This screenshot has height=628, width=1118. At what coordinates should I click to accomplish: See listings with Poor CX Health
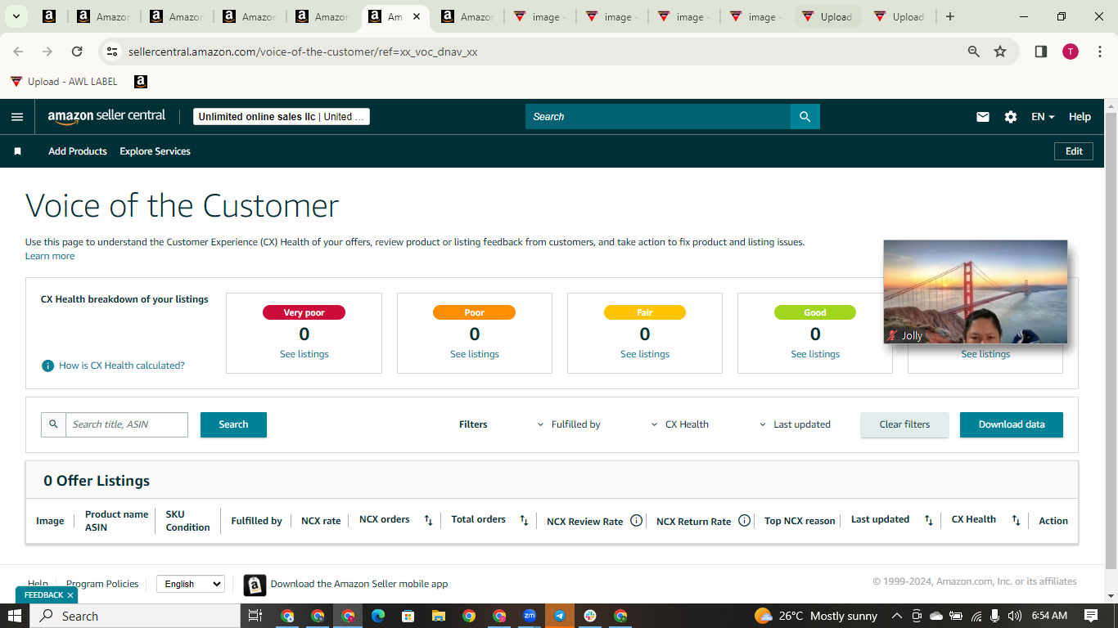coord(475,354)
